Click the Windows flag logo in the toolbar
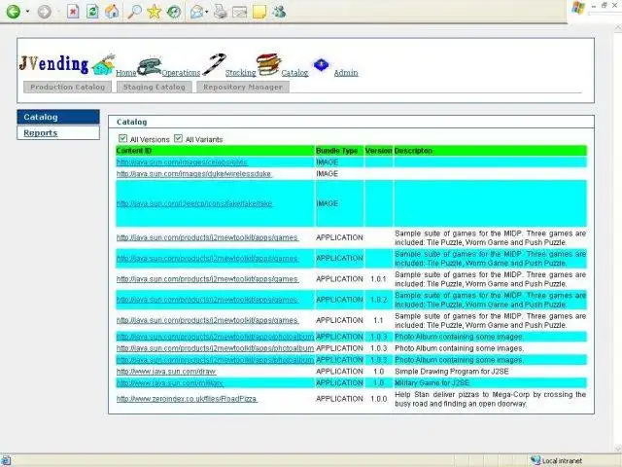The width and height of the screenshot is (622, 467). click(578, 7)
